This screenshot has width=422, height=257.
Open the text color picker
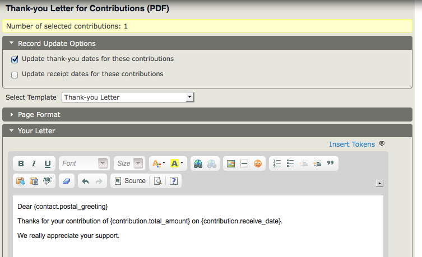point(158,163)
